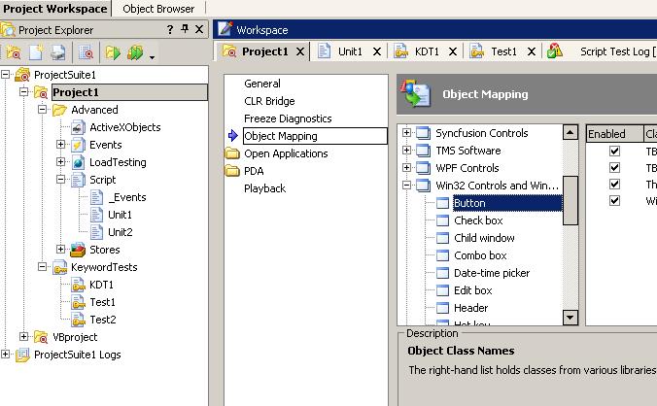Uncheck the first Enabled checkbox
The width and height of the screenshot is (657, 406).
[614, 152]
